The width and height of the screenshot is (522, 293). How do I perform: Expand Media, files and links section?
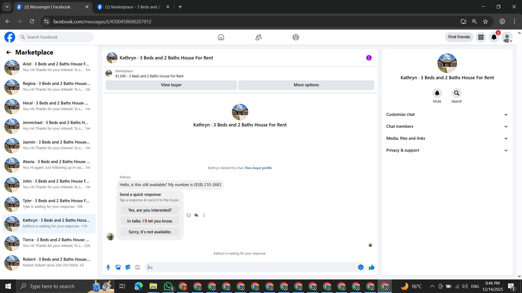click(447, 138)
